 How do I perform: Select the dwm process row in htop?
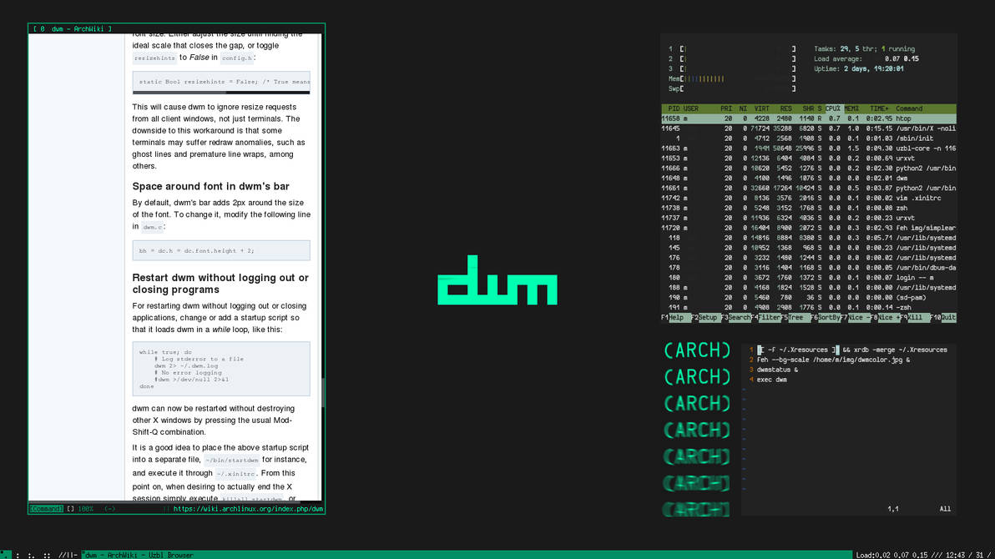808,179
